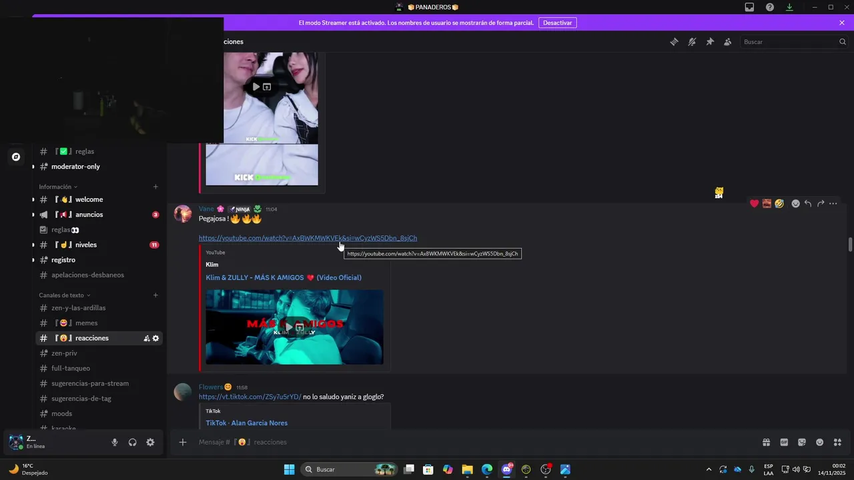The image size is (854, 480).
Task: Click the Klim channel name in embed
Action: coord(212,265)
